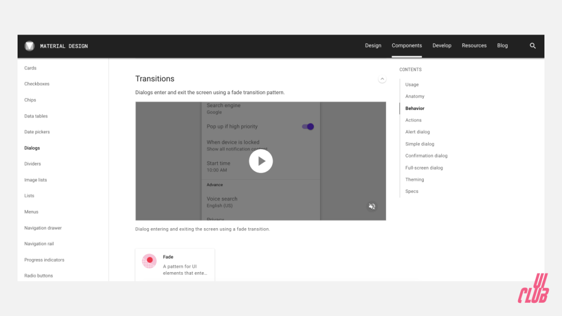The image size is (562, 316).
Task: Select Checkboxes in the left sidebar
Action: [x=37, y=84]
